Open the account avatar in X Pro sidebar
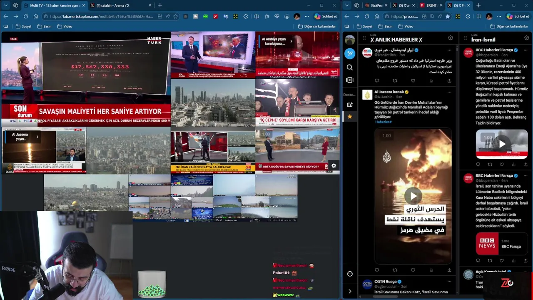Screen dimensions: 533x300 coord(350,40)
